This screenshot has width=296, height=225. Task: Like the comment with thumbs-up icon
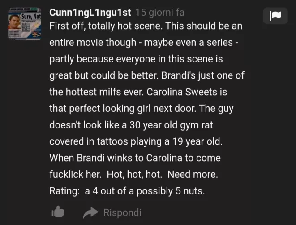click(x=58, y=212)
